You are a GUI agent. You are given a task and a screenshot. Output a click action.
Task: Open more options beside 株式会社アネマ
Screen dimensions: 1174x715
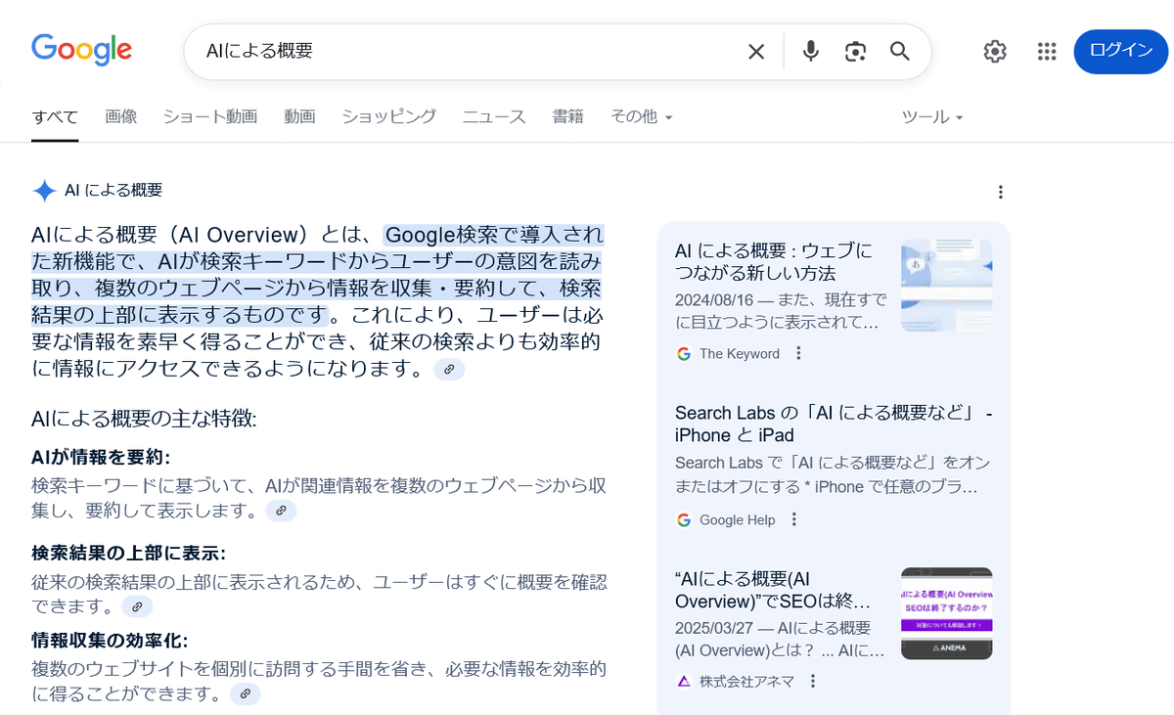(x=812, y=681)
